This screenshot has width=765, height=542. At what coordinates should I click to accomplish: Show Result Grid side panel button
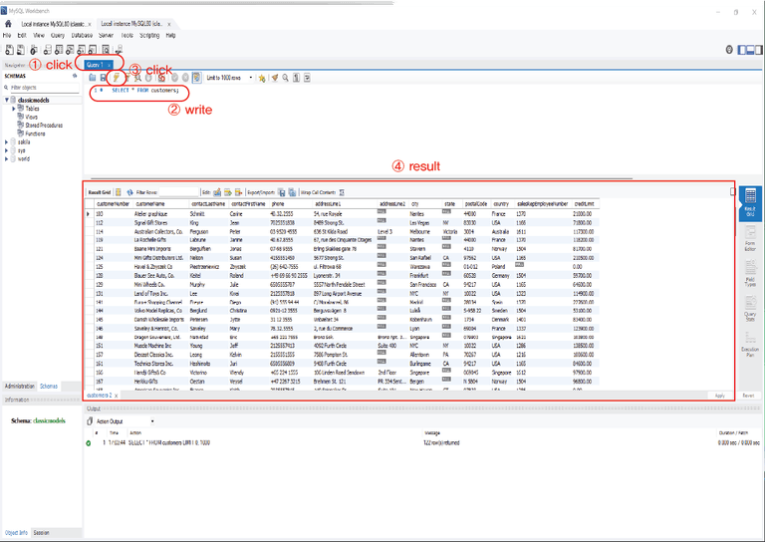(750, 203)
